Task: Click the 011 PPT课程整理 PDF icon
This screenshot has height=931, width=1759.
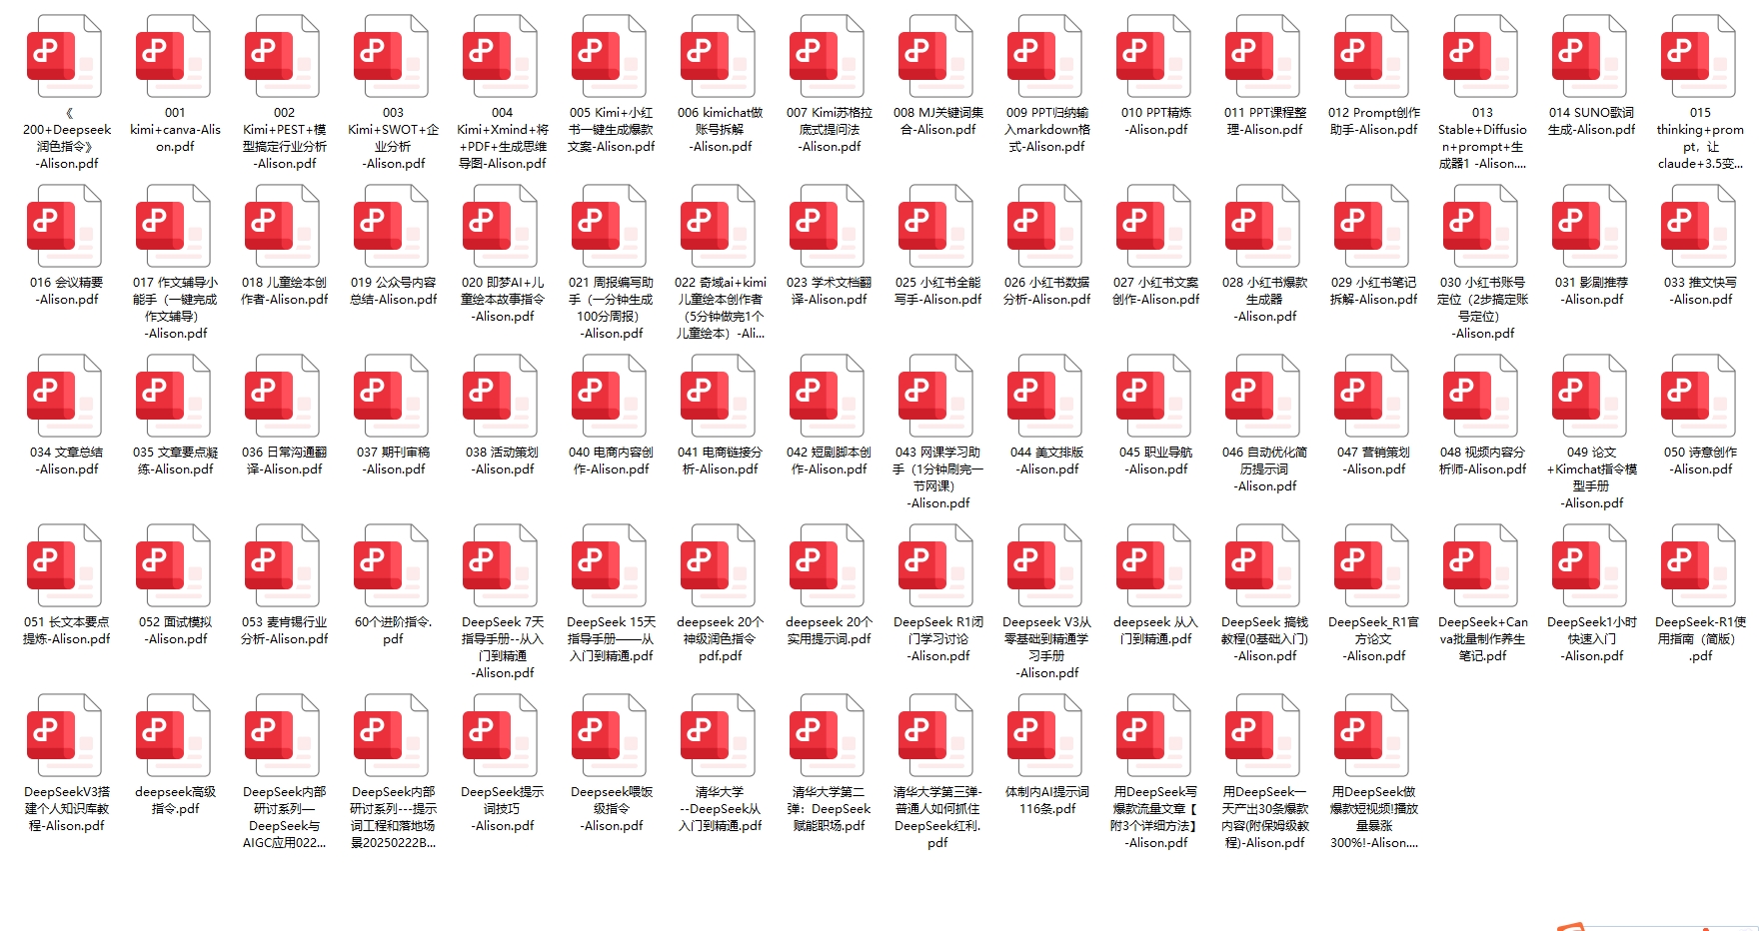Action: pos(1262,56)
